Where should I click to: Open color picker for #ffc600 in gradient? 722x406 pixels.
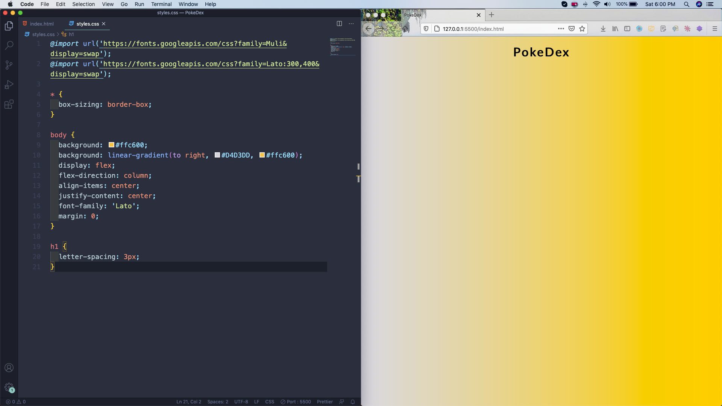[262, 155]
